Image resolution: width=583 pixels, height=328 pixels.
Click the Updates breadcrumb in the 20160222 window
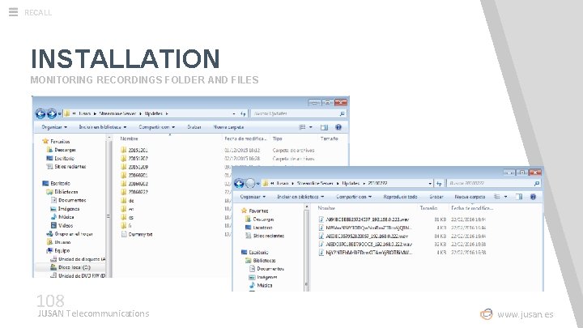point(351,183)
